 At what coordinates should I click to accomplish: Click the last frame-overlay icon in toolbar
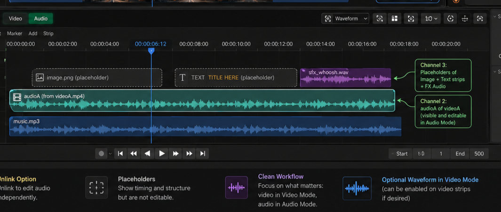(x=479, y=18)
